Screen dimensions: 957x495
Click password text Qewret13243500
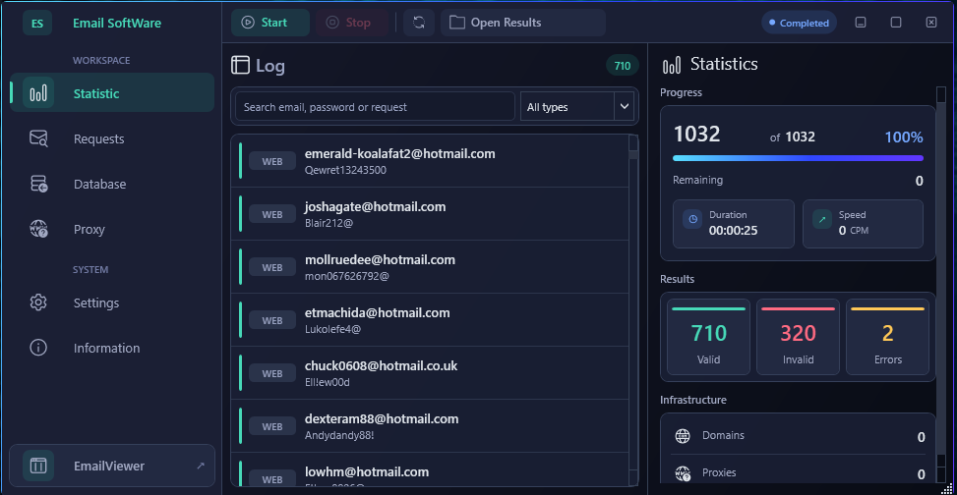pos(345,170)
